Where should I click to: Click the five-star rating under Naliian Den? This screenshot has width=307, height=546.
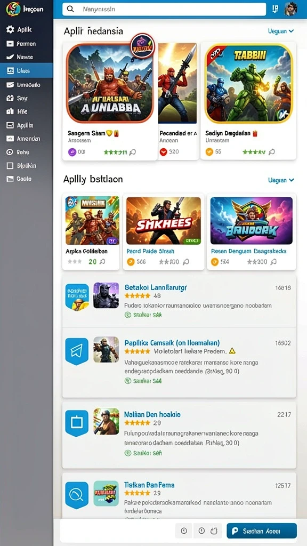point(137,423)
